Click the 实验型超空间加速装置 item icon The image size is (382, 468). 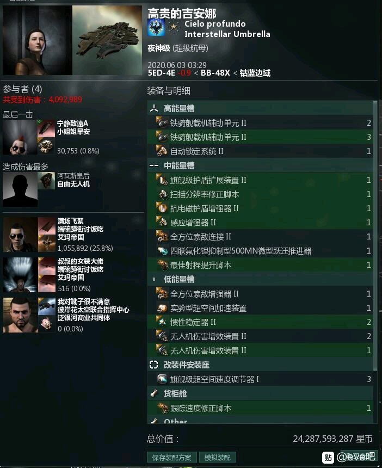pyautogui.click(x=162, y=307)
